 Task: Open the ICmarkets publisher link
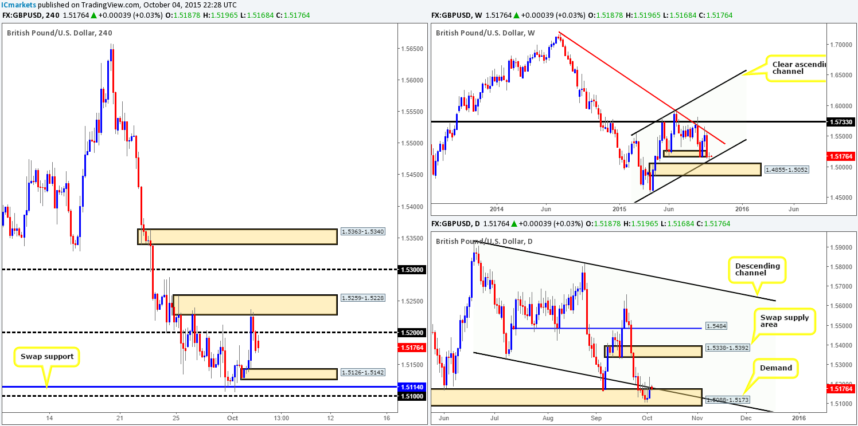(19, 4)
